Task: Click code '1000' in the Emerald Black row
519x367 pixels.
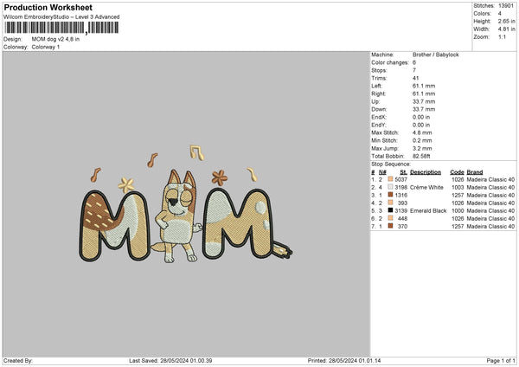Action: [458, 210]
